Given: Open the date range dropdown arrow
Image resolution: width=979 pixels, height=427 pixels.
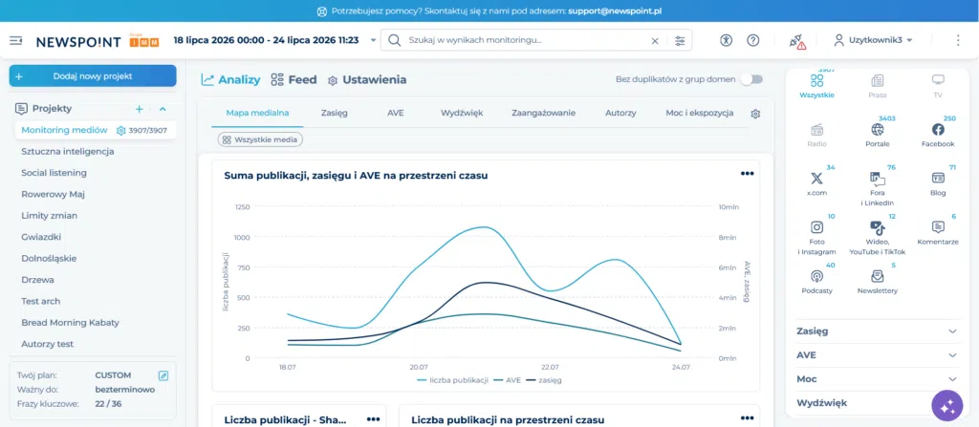Looking at the screenshot, I should click(374, 40).
